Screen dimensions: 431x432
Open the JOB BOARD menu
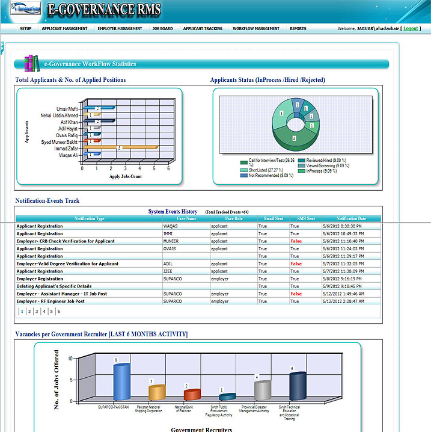(x=163, y=29)
